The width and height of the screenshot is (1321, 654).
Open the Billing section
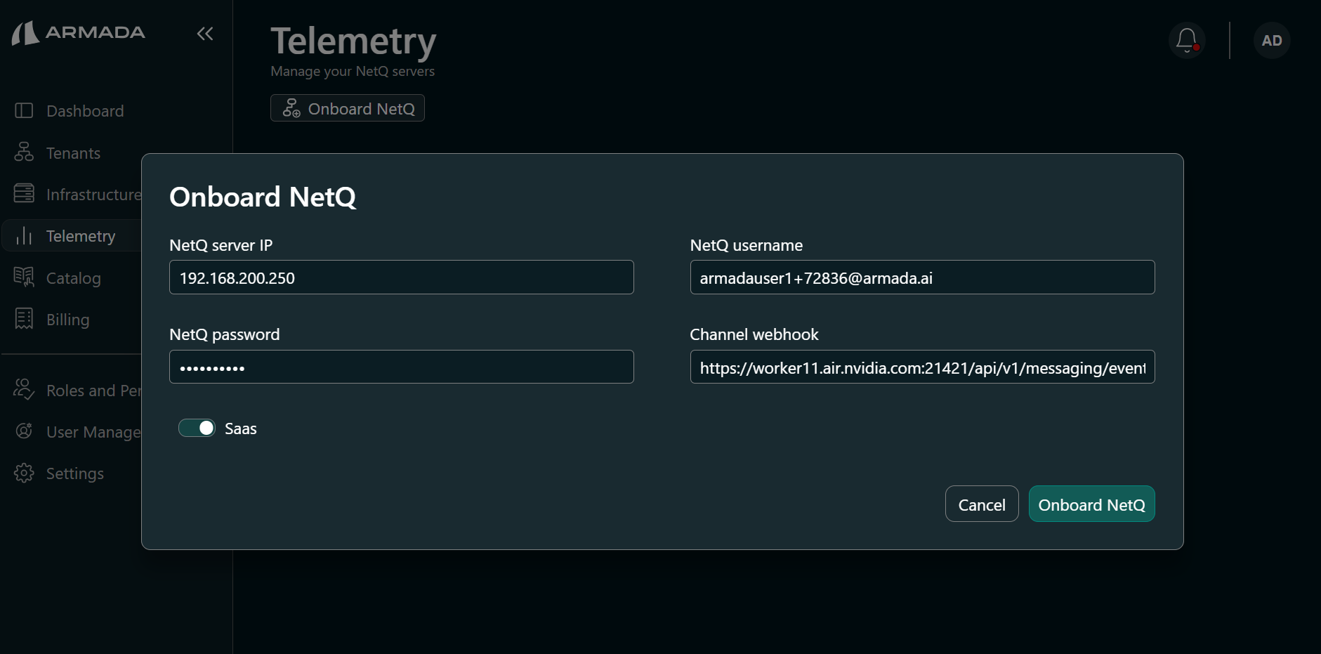coord(68,320)
